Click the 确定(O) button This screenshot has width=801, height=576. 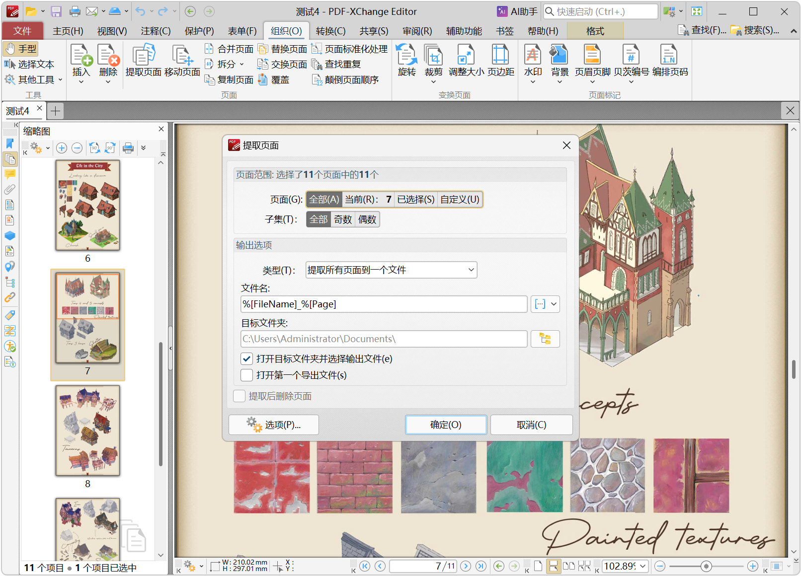click(446, 425)
